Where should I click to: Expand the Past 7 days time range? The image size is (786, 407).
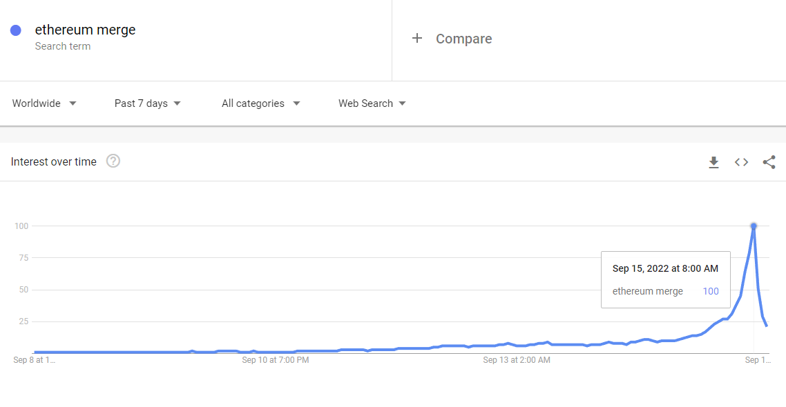pos(147,103)
